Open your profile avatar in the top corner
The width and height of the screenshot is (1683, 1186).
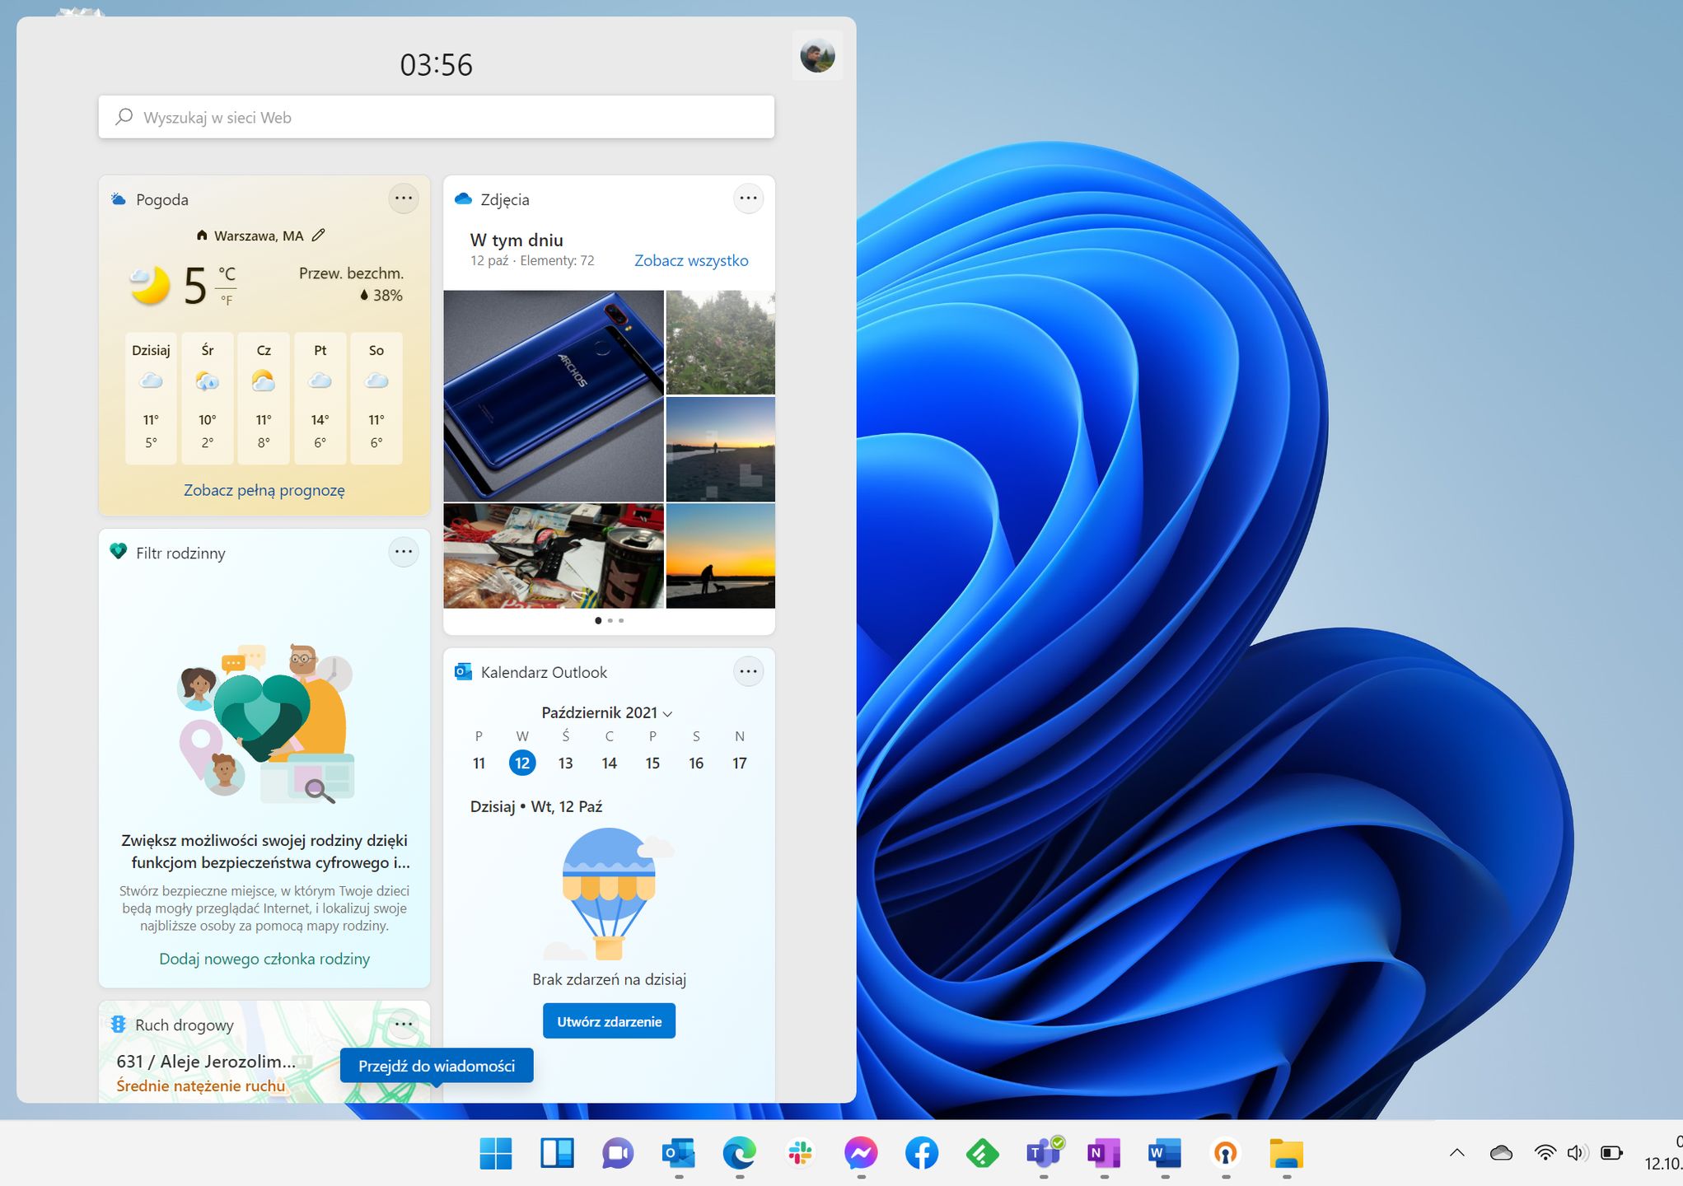click(816, 55)
